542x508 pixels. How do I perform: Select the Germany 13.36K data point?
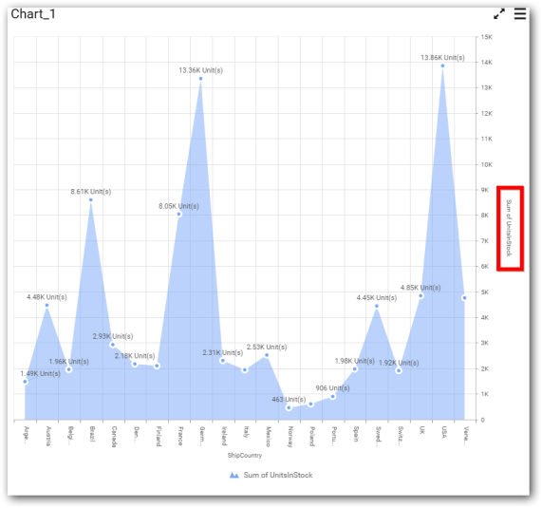[201, 79]
